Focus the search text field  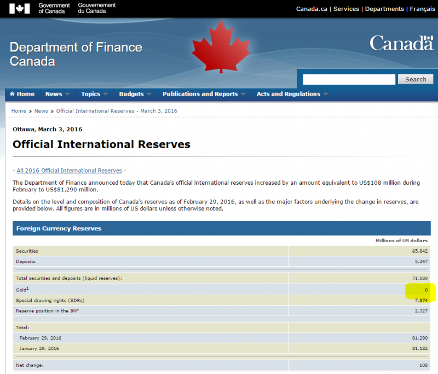(349, 79)
